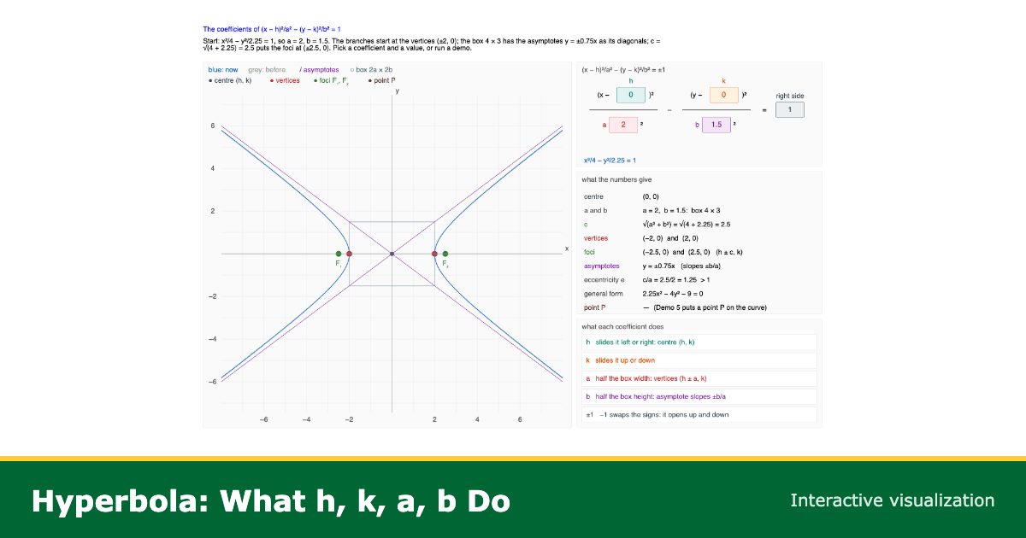Click the x-axis label at the right
Image resolution: width=1026 pixels, height=538 pixels.
pos(566,249)
